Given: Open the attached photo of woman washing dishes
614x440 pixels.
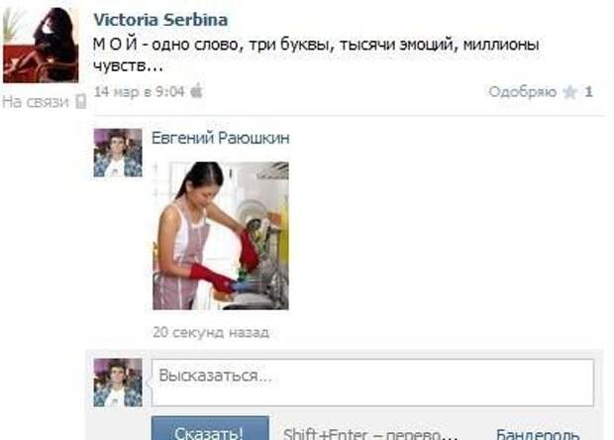Looking at the screenshot, I should pos(221,236).
